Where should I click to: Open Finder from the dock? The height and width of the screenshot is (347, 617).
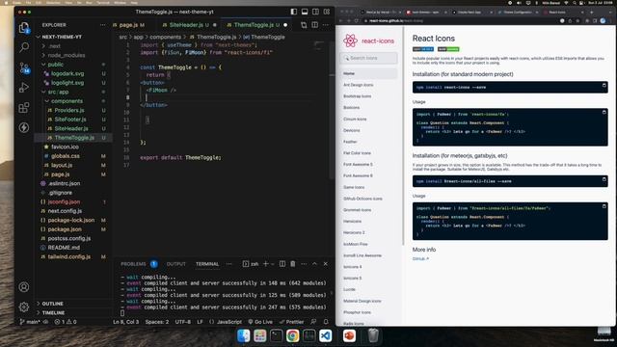coord(244,336)
